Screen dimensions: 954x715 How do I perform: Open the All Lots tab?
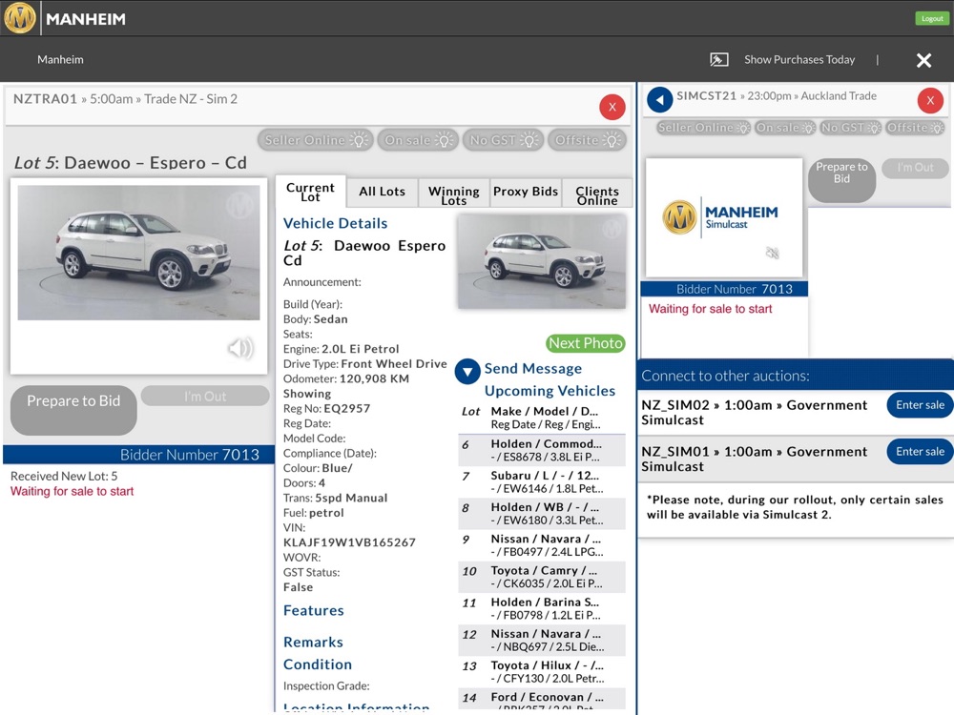coord(383,192)
